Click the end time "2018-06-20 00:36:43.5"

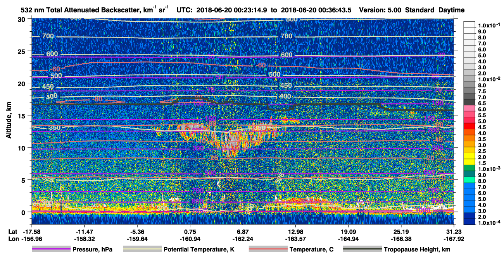click(x=316, y=10)
